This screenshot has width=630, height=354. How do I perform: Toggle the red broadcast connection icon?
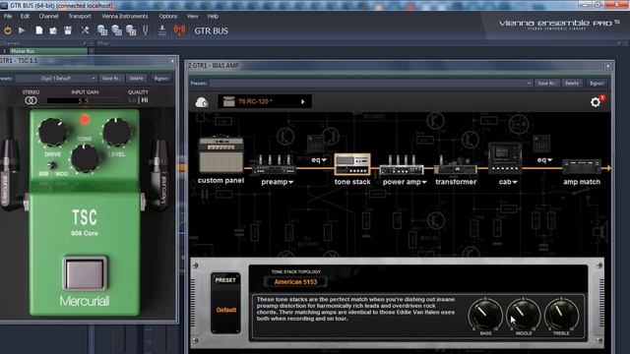pos(179,30)
